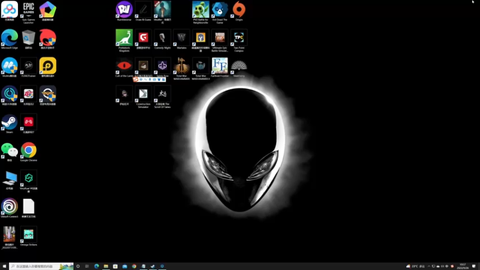Open the Saints Row shortcut
The height and width of the screenshot is (270, 480).
coord(162,67)
